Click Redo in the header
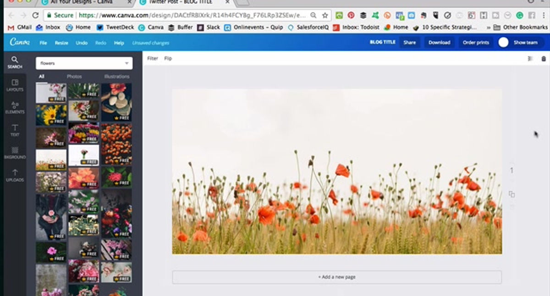 pyautogui.click(x=100, y=43)
